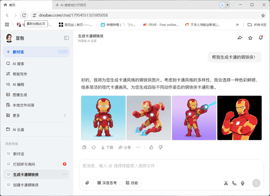Image resolution: width=270 pixels, height=196 pixels.
Task: Open the 不求人导航@影视 bookmark
Action: coord(202,25)
